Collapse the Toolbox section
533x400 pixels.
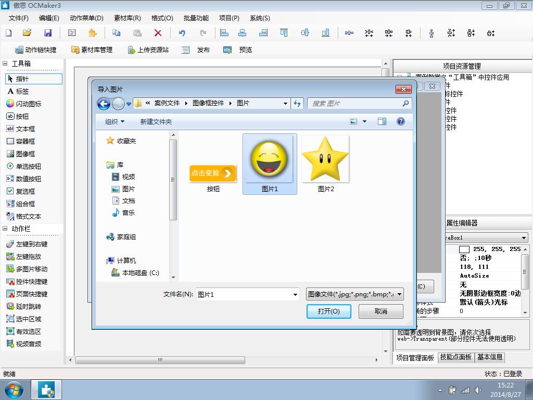click(5, 63)
